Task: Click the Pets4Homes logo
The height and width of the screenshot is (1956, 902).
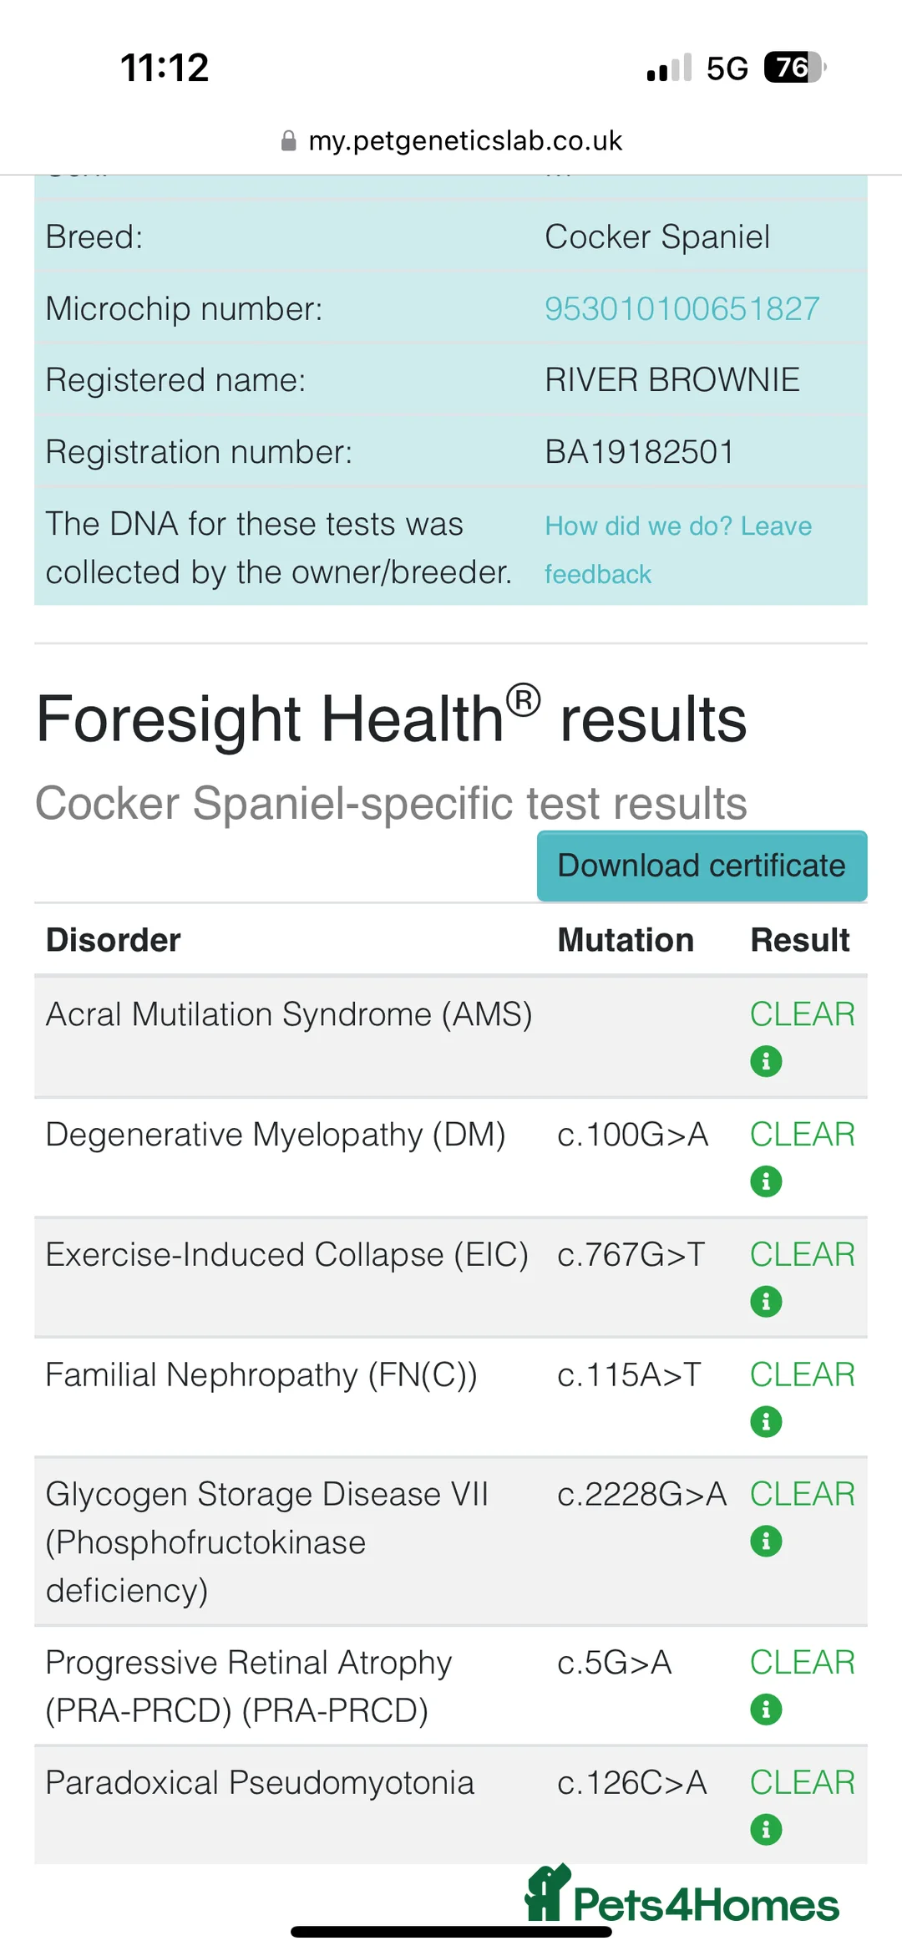Action: pos(682,1897)
